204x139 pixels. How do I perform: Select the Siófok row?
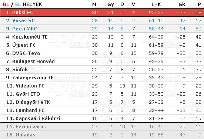102,70
